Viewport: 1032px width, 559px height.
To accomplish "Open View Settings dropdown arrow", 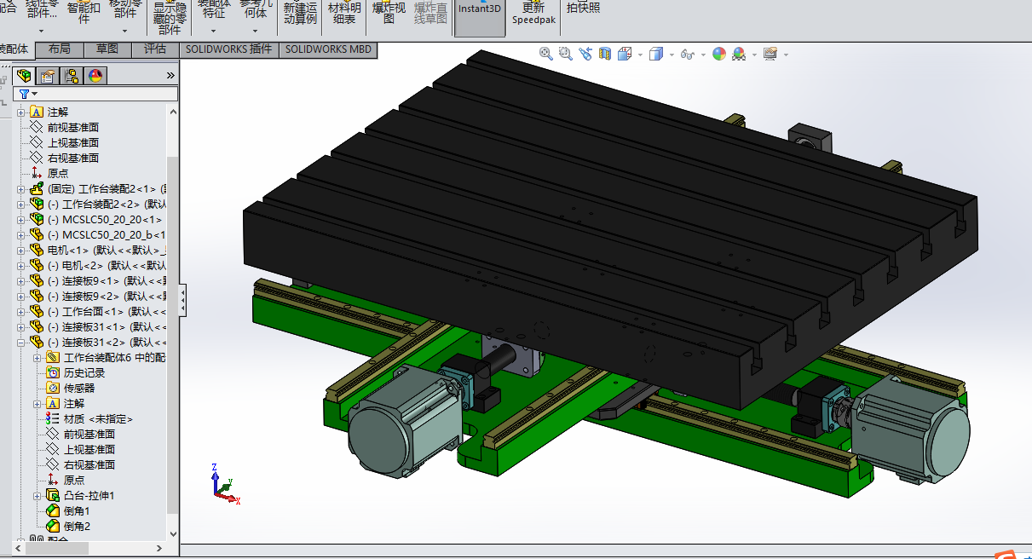I will click(x=786, y=55).
